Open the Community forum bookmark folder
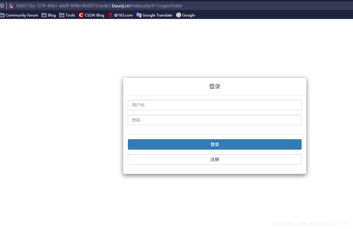 (19, 15)
